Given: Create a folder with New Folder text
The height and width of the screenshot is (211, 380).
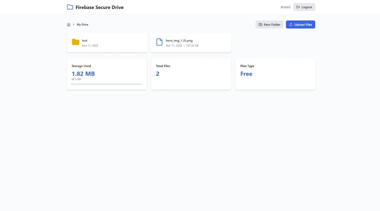Looking at the screenshot, I should coord(272,24).
